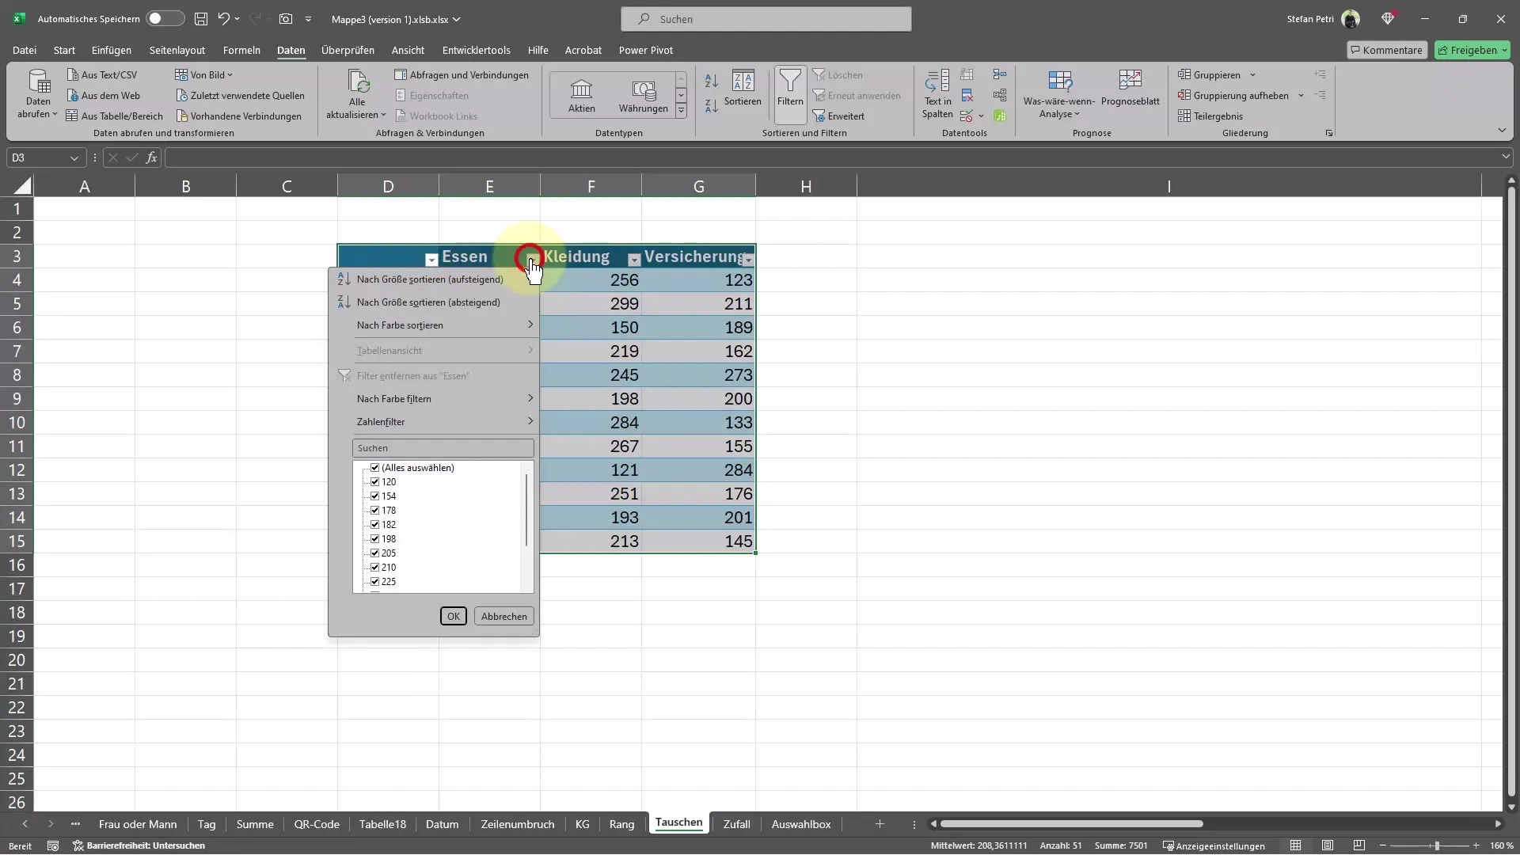Open Abfragen und Verbindungen pane
The height and width of the screenshot is (855, 1520).
point(462,74)
